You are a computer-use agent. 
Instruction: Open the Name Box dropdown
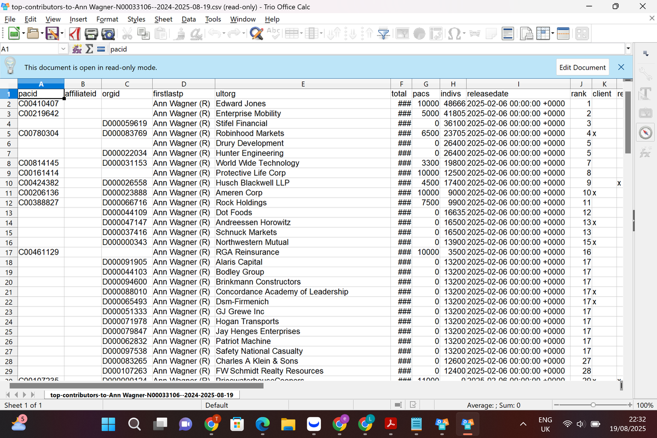point(65,49)
